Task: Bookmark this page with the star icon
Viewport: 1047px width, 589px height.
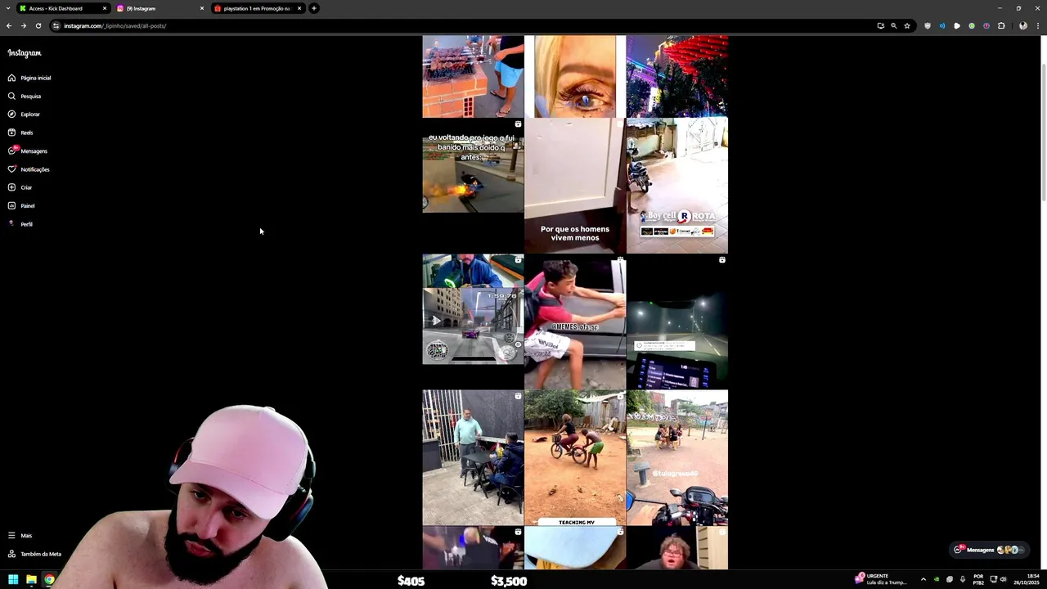Action: click(907, 25)
